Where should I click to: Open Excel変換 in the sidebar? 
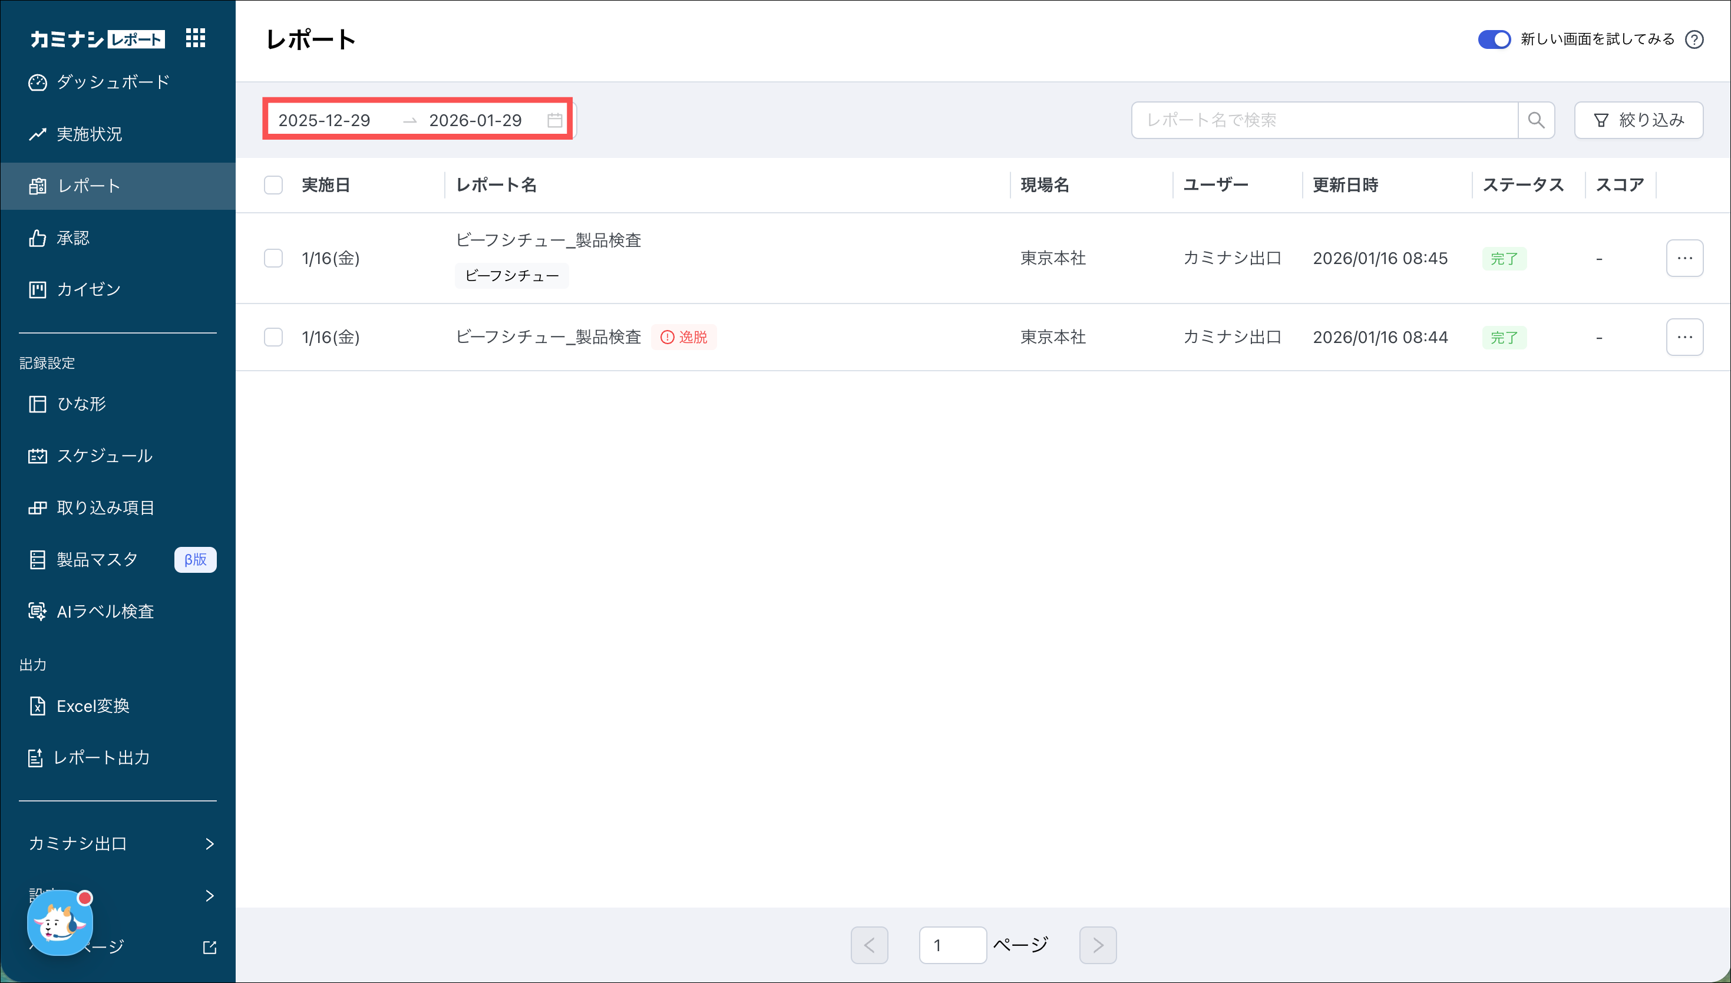click(93, 706)
